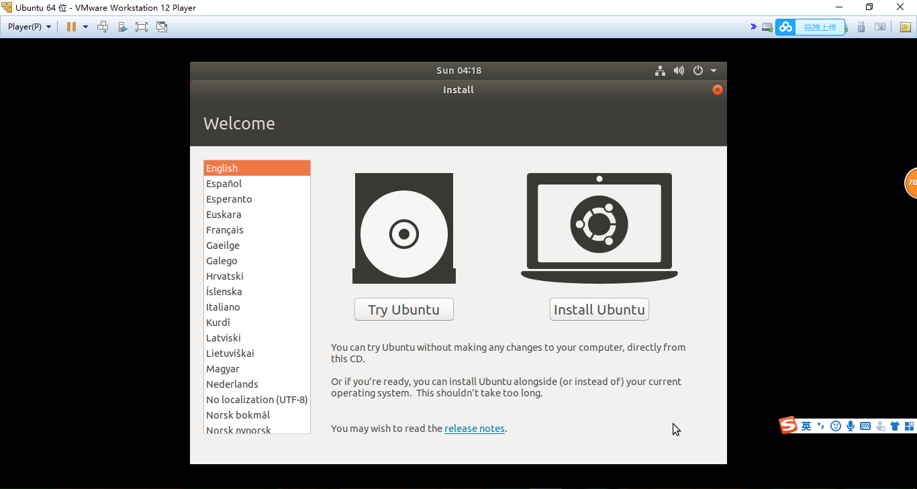The width and height of the screenshot is (917, 489).
Task: Click the Sun 04:18 clock
Action: (x=458, y=70)
